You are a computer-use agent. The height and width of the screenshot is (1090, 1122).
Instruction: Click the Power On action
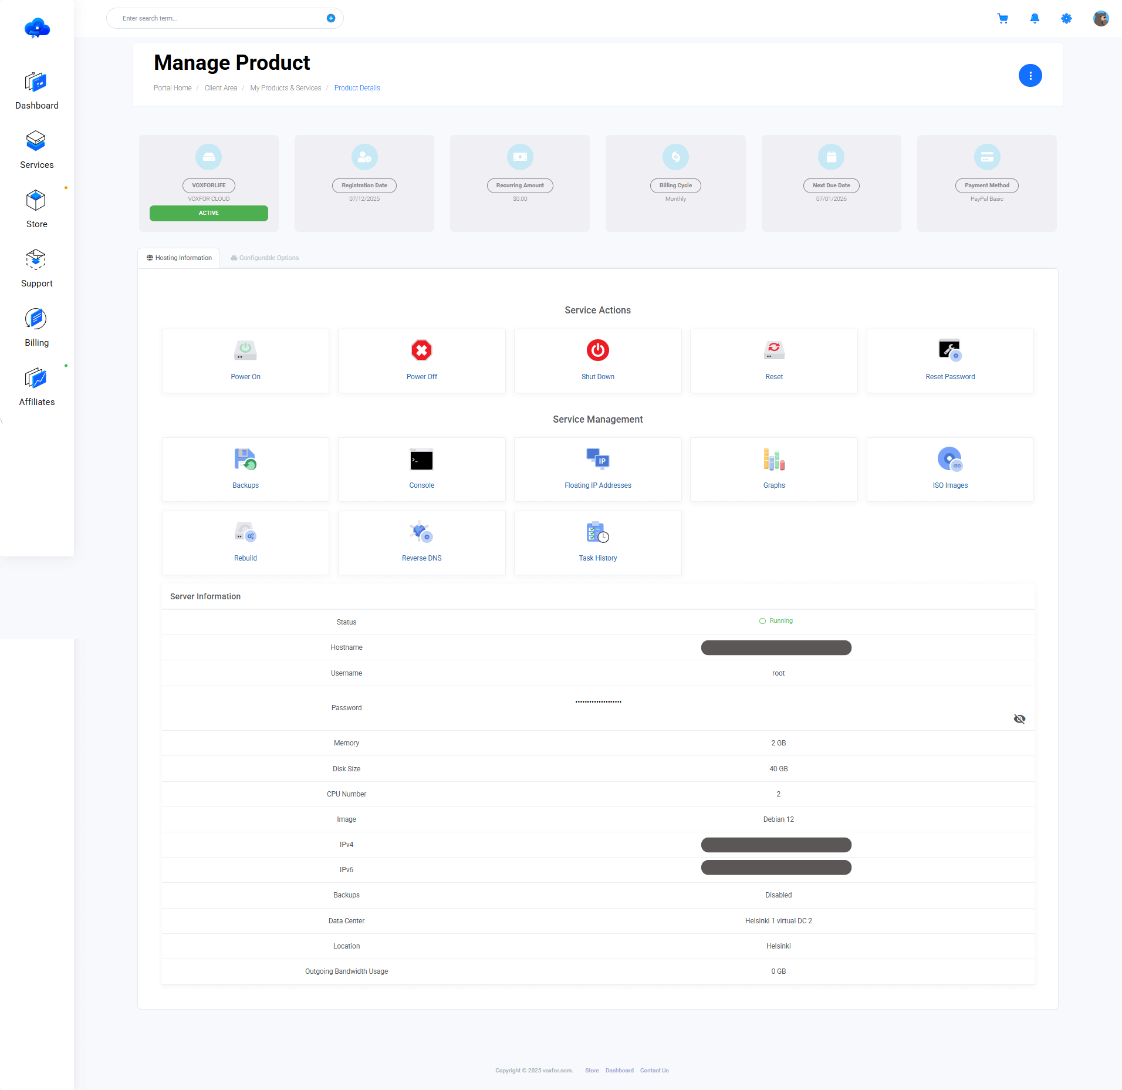[245, 360]
